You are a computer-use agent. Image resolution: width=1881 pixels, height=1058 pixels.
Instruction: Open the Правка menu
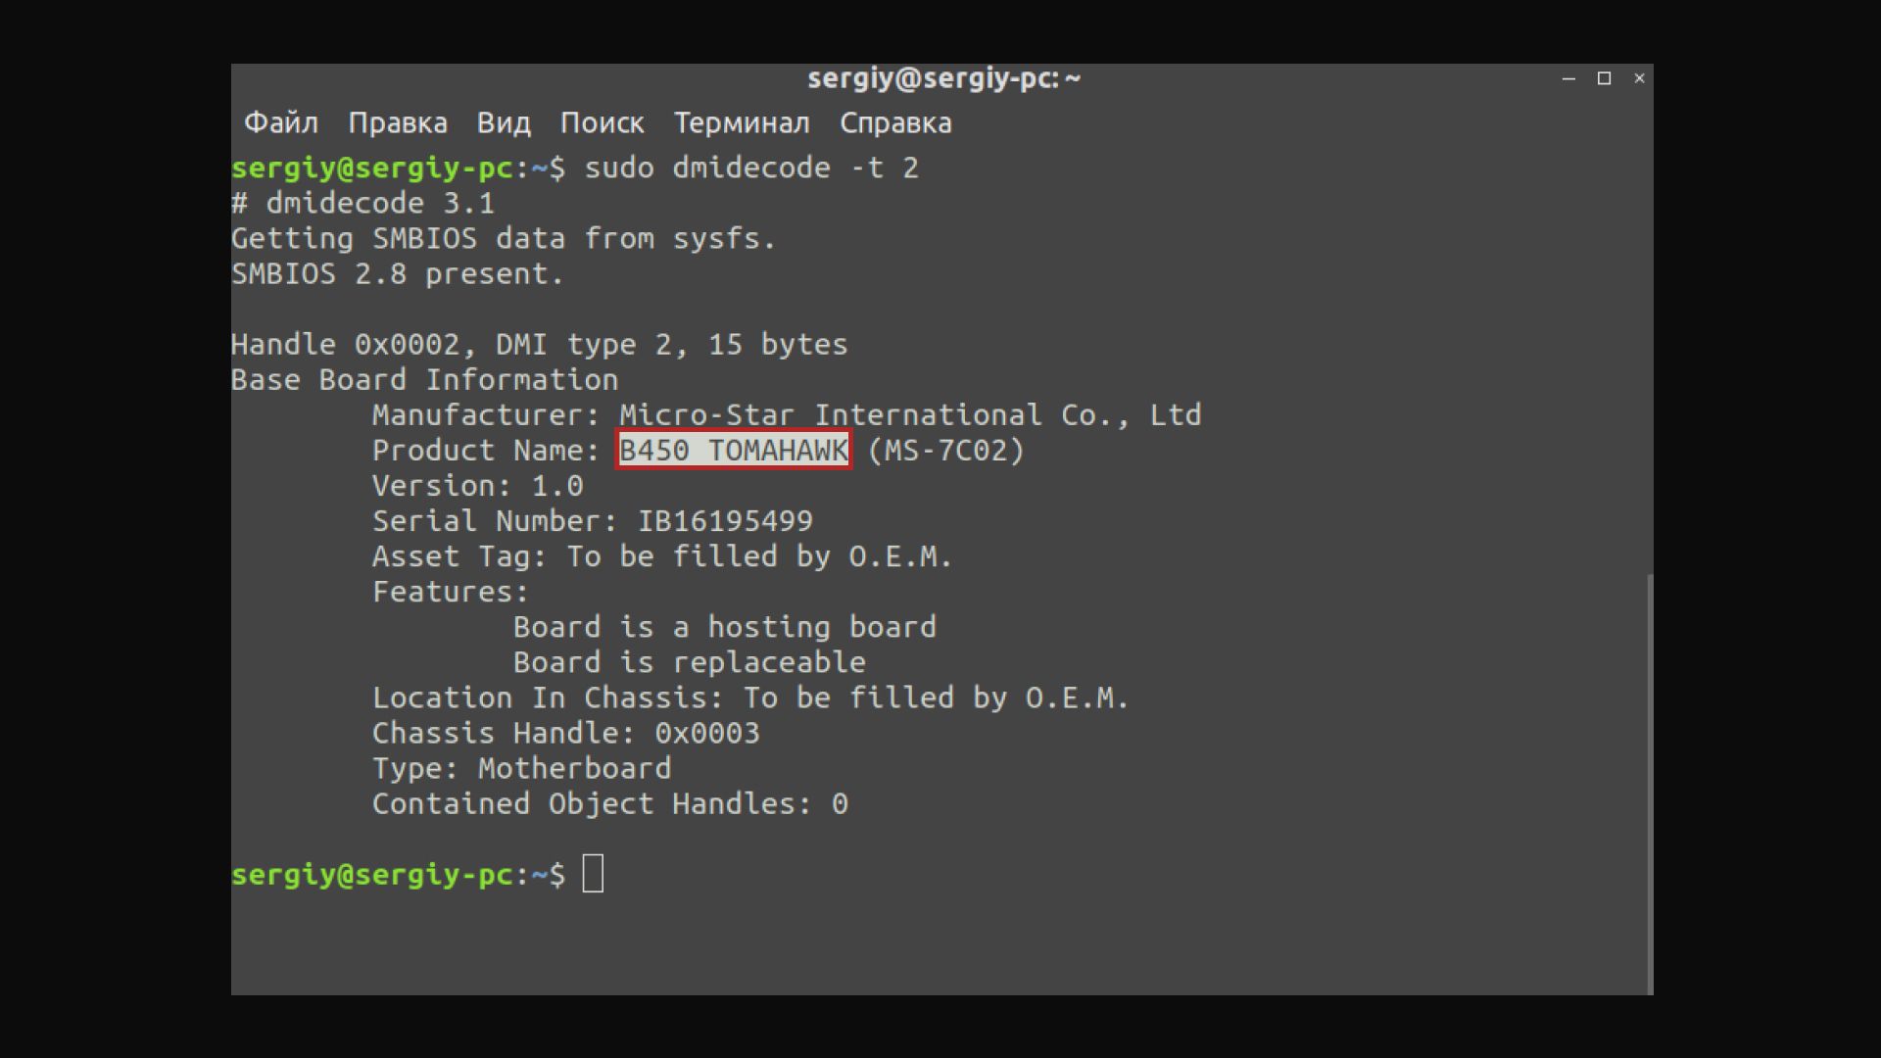pyautogui.click(x=397, y=123)
